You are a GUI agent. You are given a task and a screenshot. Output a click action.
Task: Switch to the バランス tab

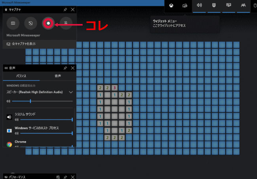click(21, 76)
